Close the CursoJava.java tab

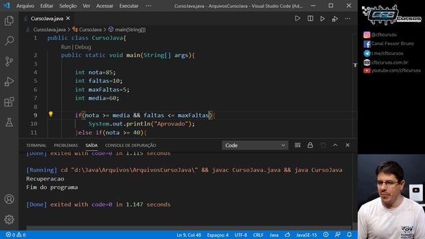68,18
